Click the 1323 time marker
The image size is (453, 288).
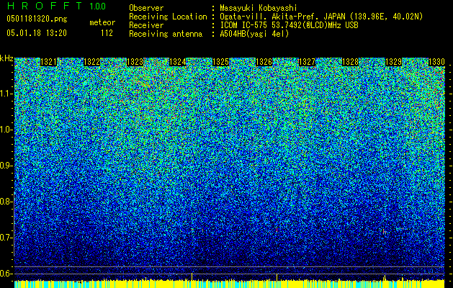point(135,62)
